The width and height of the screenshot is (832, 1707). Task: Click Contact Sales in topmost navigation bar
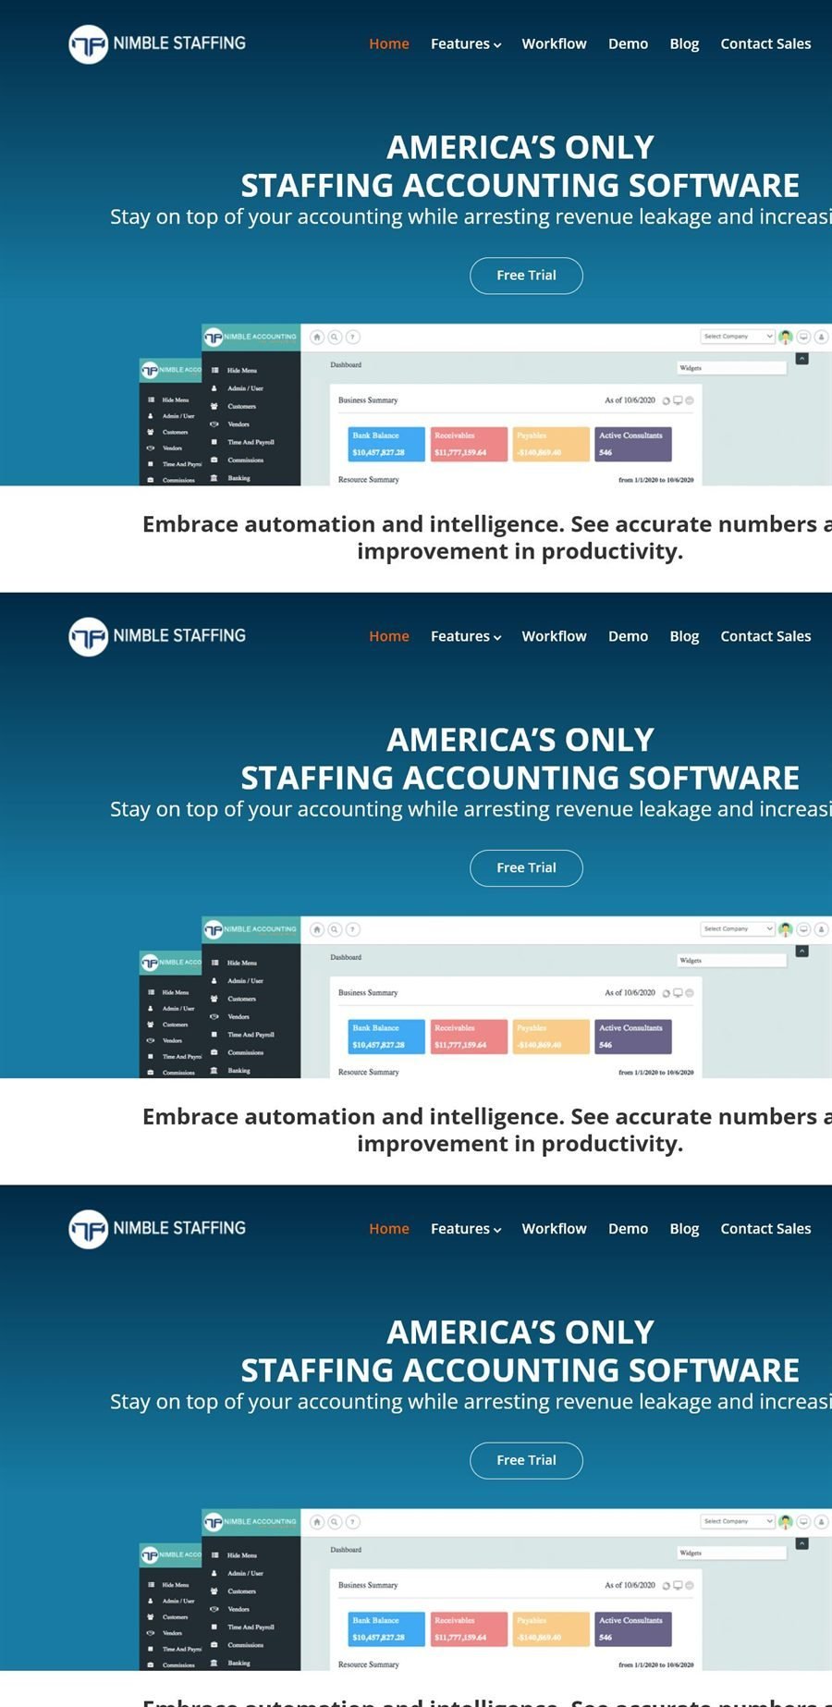click(765, 43)
